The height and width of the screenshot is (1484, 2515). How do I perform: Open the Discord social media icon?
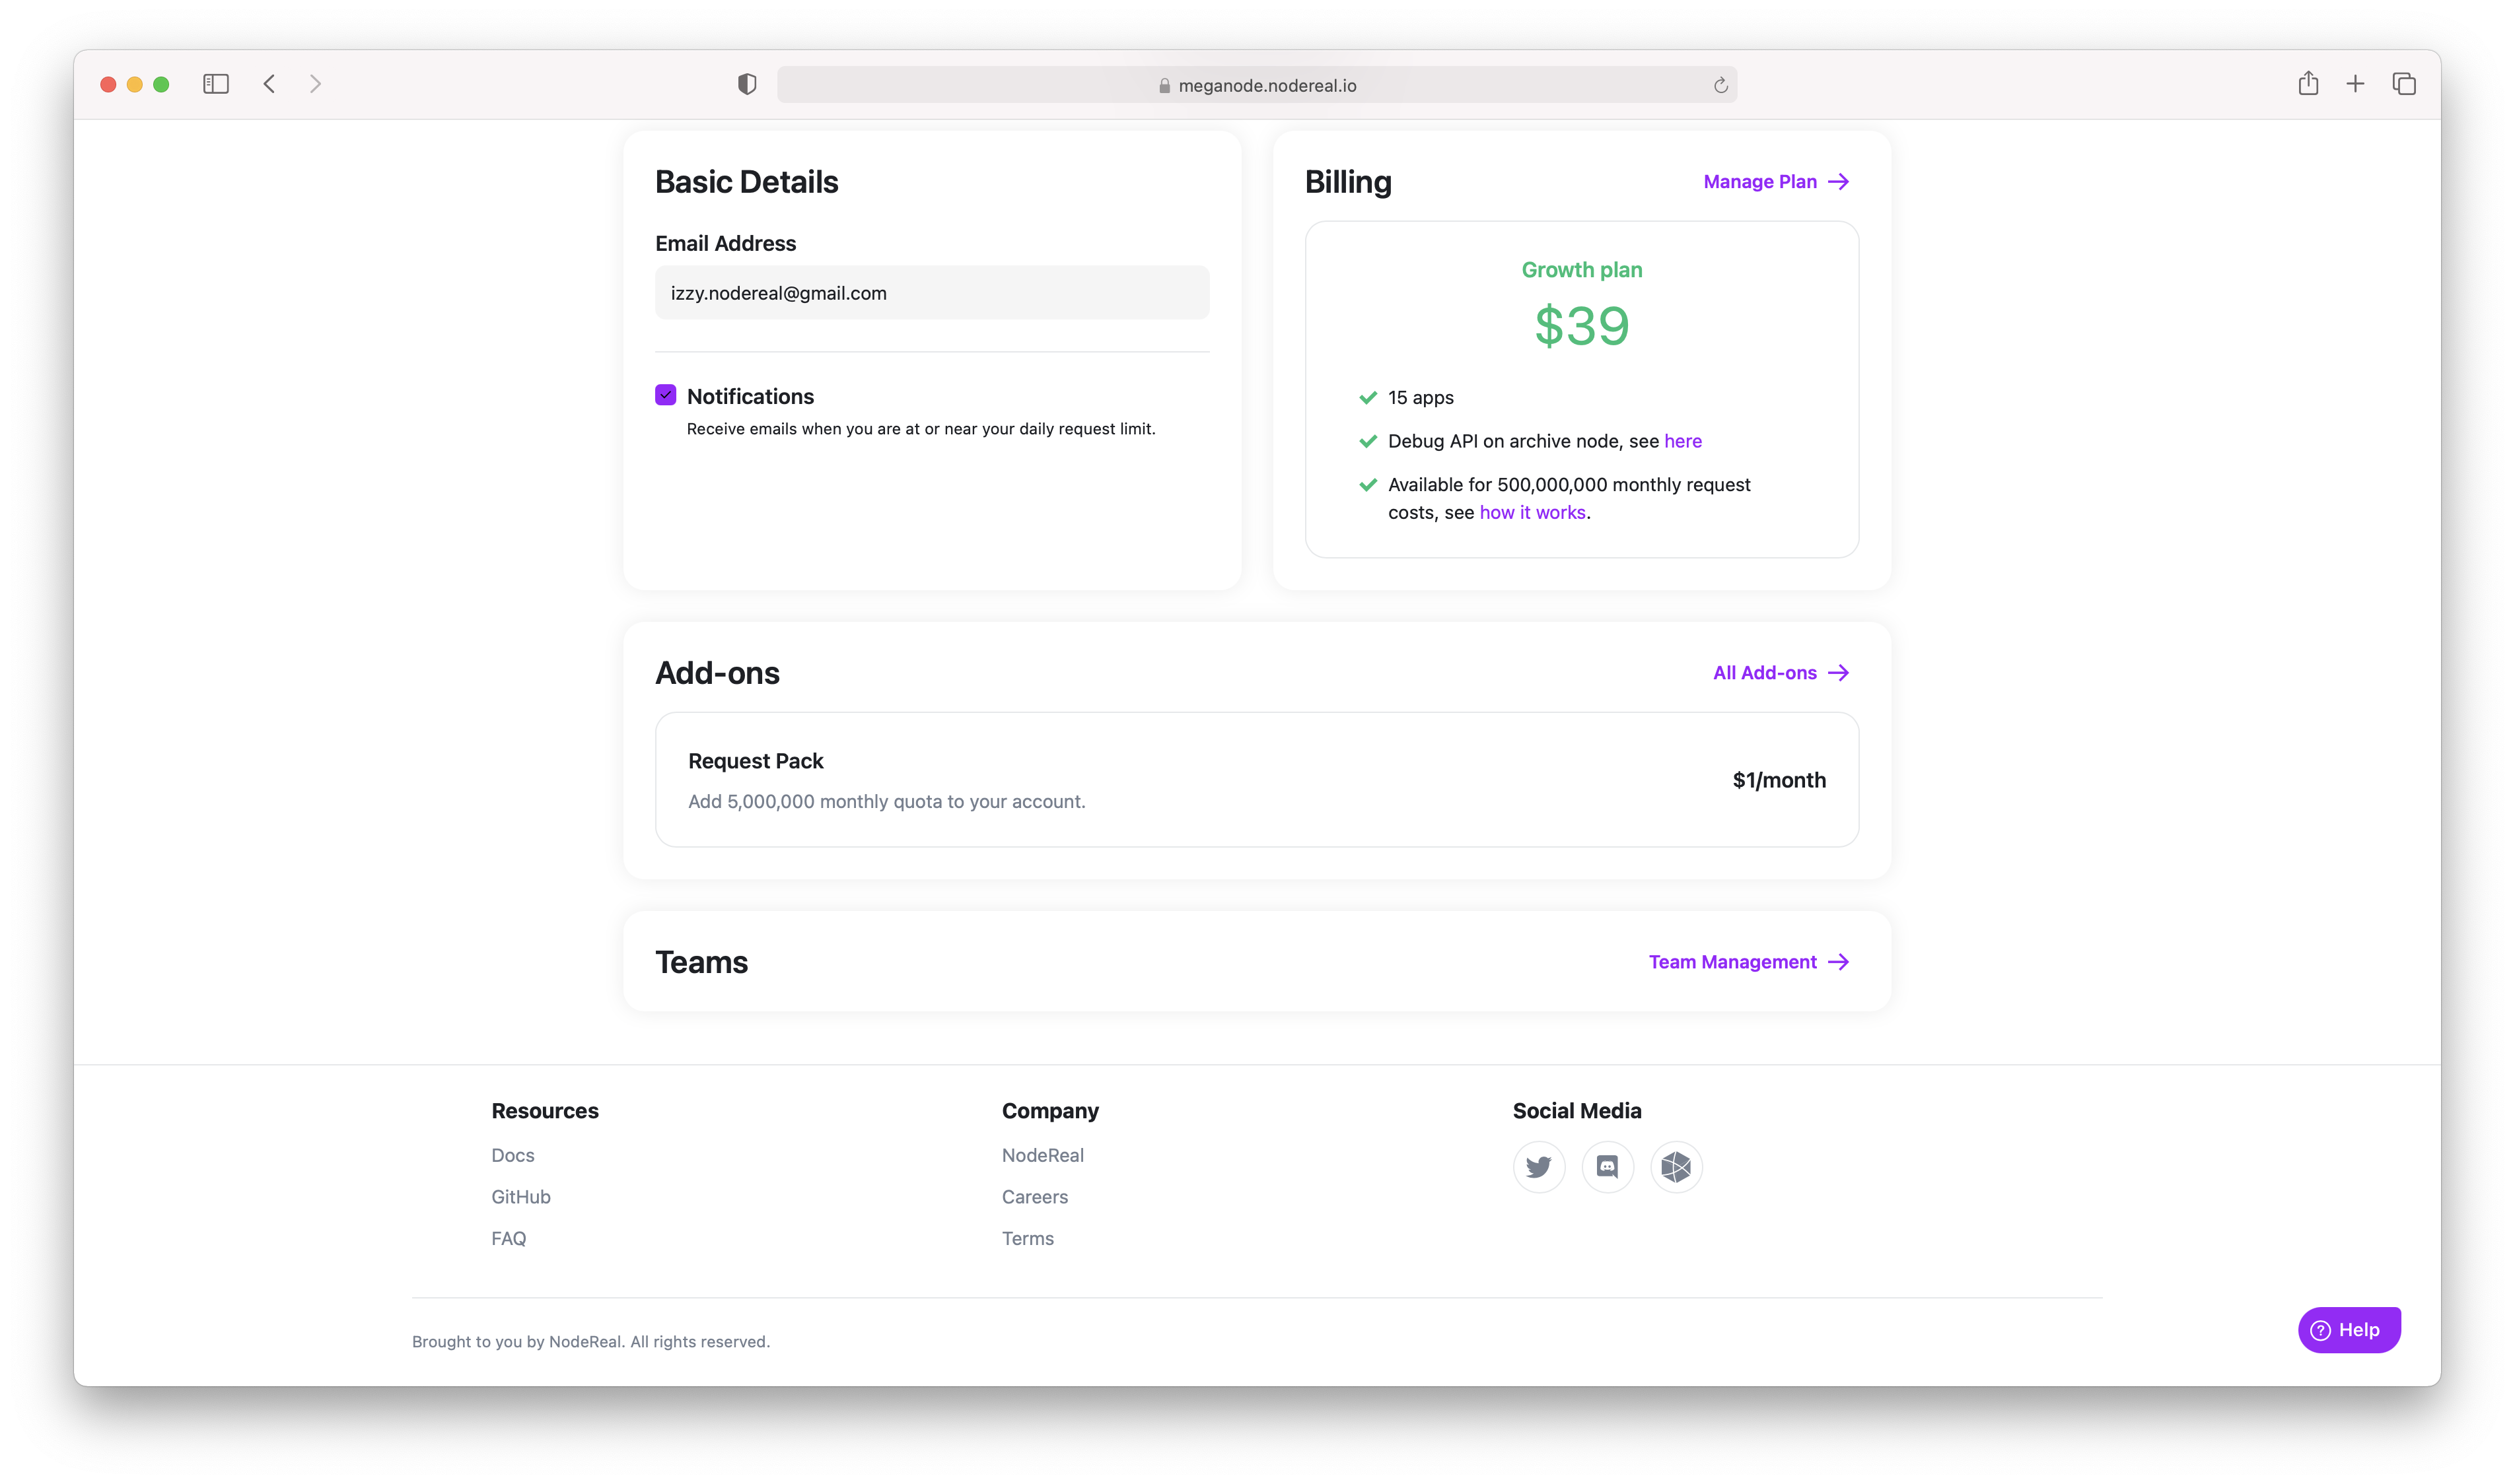[x=1608, y=1167]
